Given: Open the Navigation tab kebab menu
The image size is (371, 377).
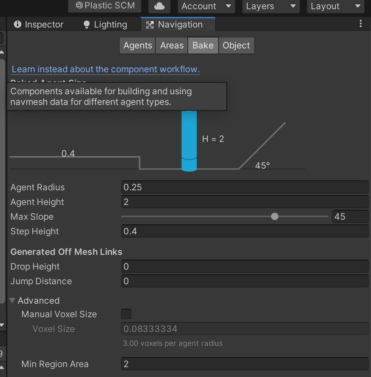Looking at the screenshot, I should click(x=360, y=23).
